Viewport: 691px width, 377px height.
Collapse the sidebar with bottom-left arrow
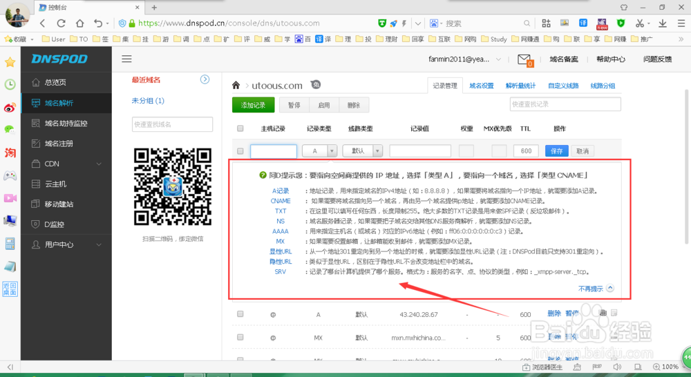(10, 367)
